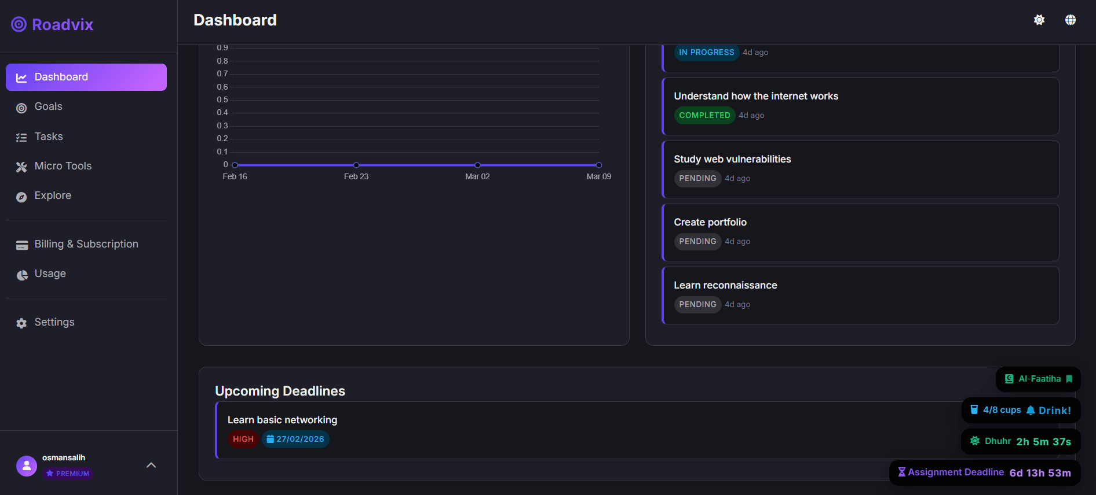Click the Goals target icon
Screen dimensions: 1096x495
pos(21,108)
